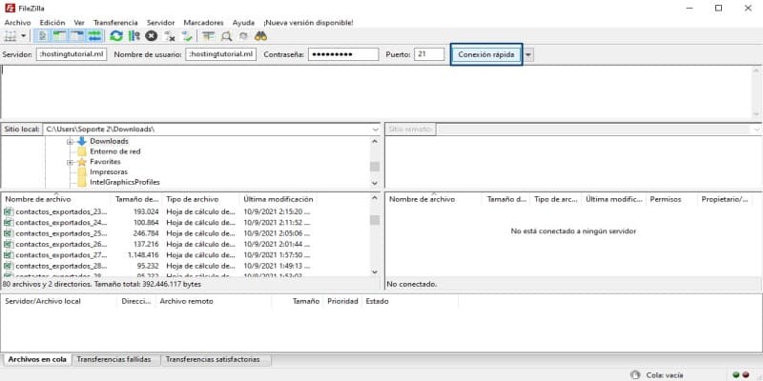The height and width of the screenshot is (381, 763).
Task: Click spreadsheet icon of contactos_exportados_28
Action: 9,266
